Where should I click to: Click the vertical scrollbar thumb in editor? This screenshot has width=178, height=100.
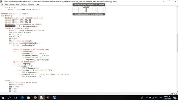click(x=177, y=42)
